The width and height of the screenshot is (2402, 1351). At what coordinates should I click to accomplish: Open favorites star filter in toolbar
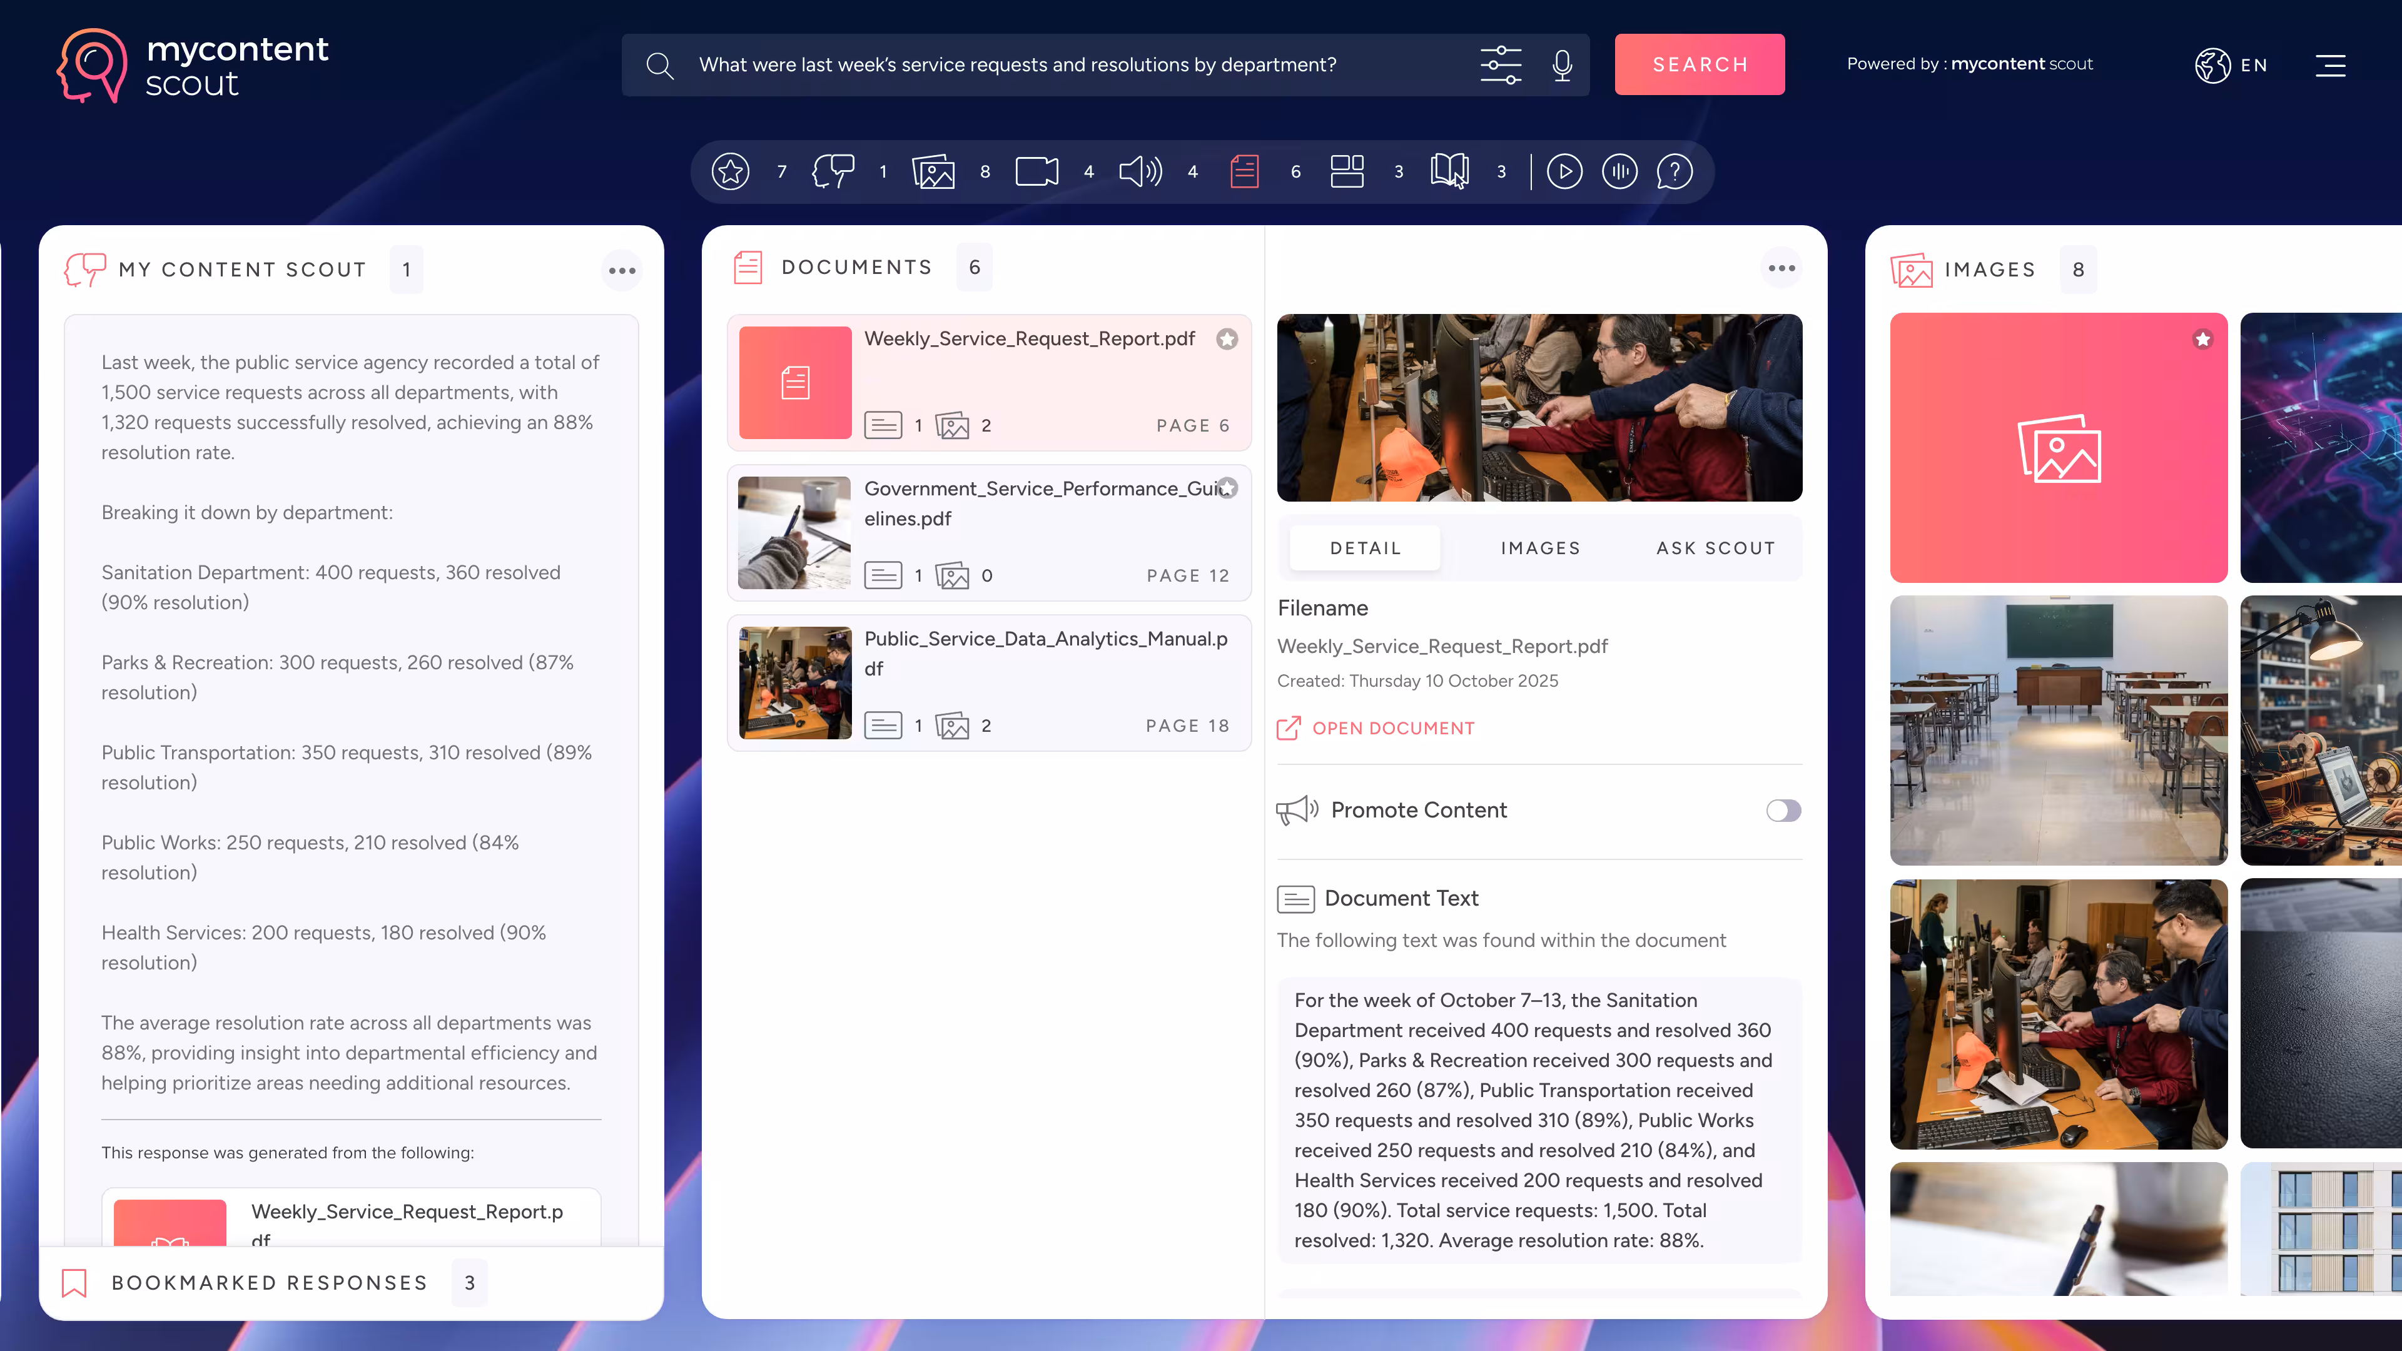point(730,171)
